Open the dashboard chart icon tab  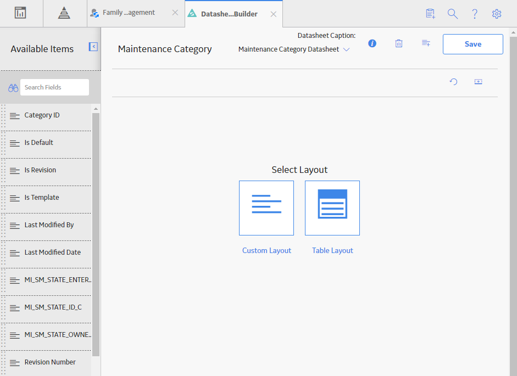(20, 13)
